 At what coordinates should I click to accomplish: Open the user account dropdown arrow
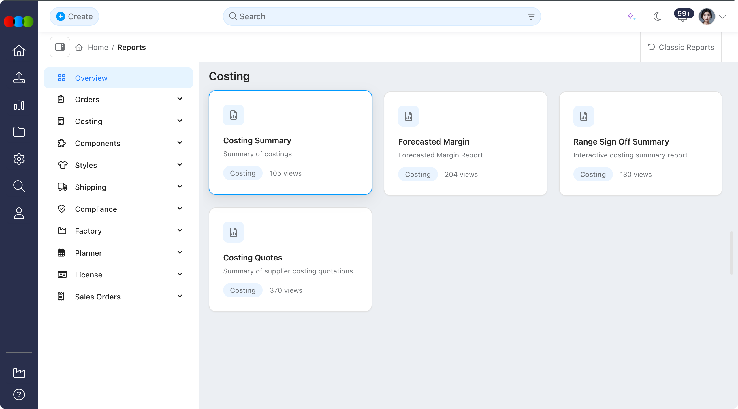(x=722, y=17)
